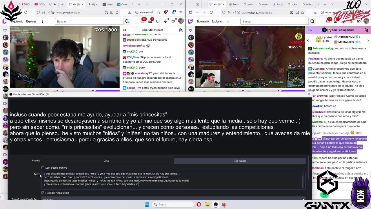Show next tabs arrow in skain tab strip
The height and width of the screenshot is (209, 371).
click(132, 4)
